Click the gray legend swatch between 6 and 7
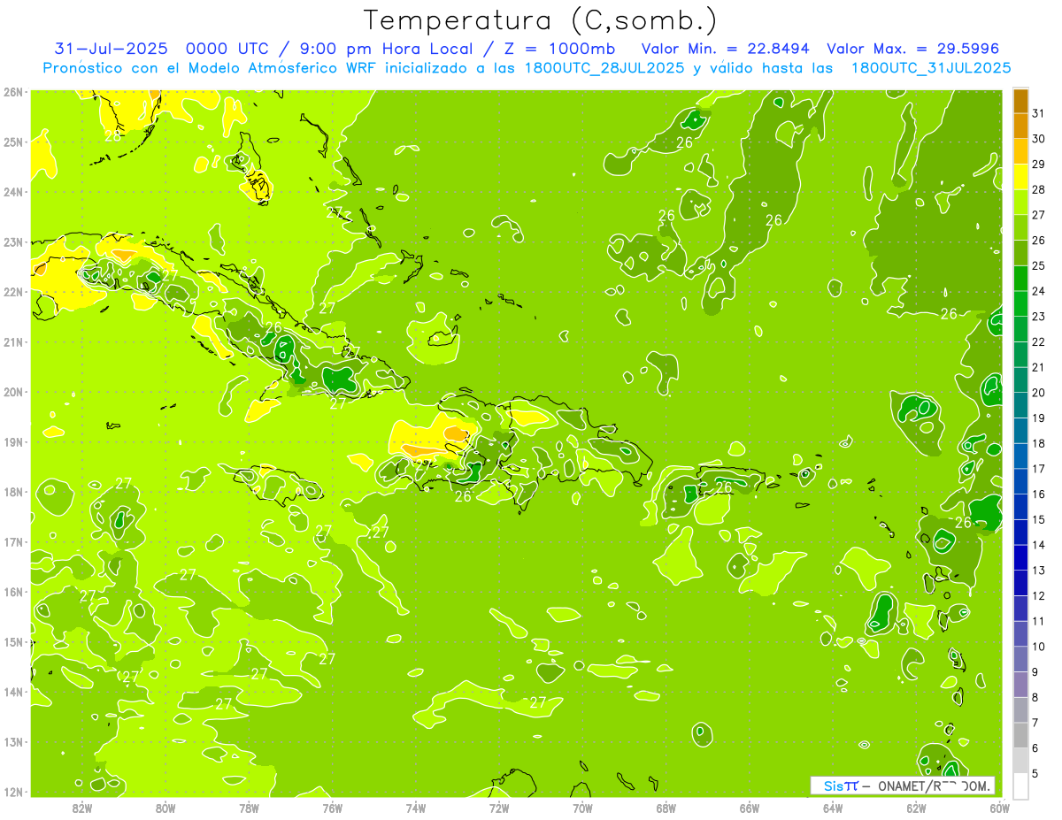 click(1020, 735)
